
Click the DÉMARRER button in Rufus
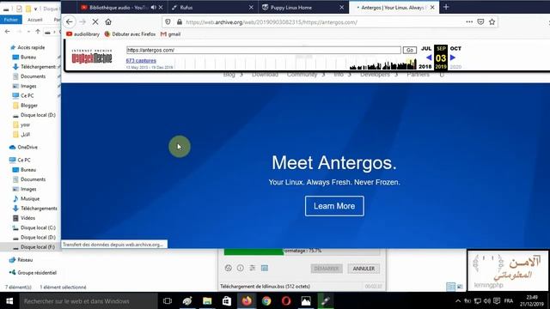(x=327, y=269)
